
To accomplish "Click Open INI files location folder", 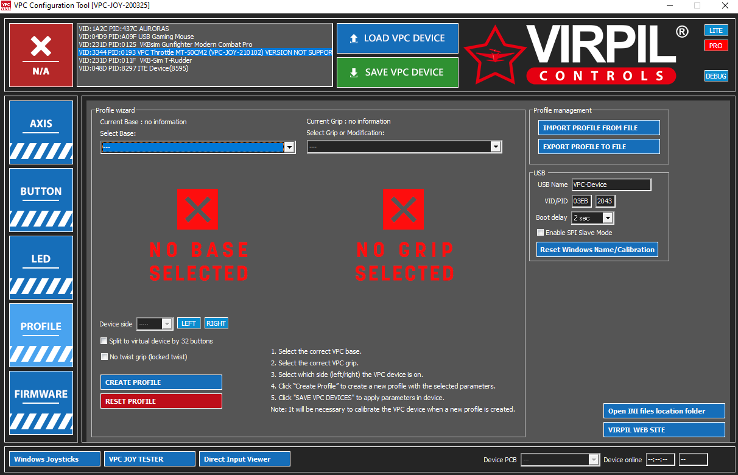I will 664,411.
